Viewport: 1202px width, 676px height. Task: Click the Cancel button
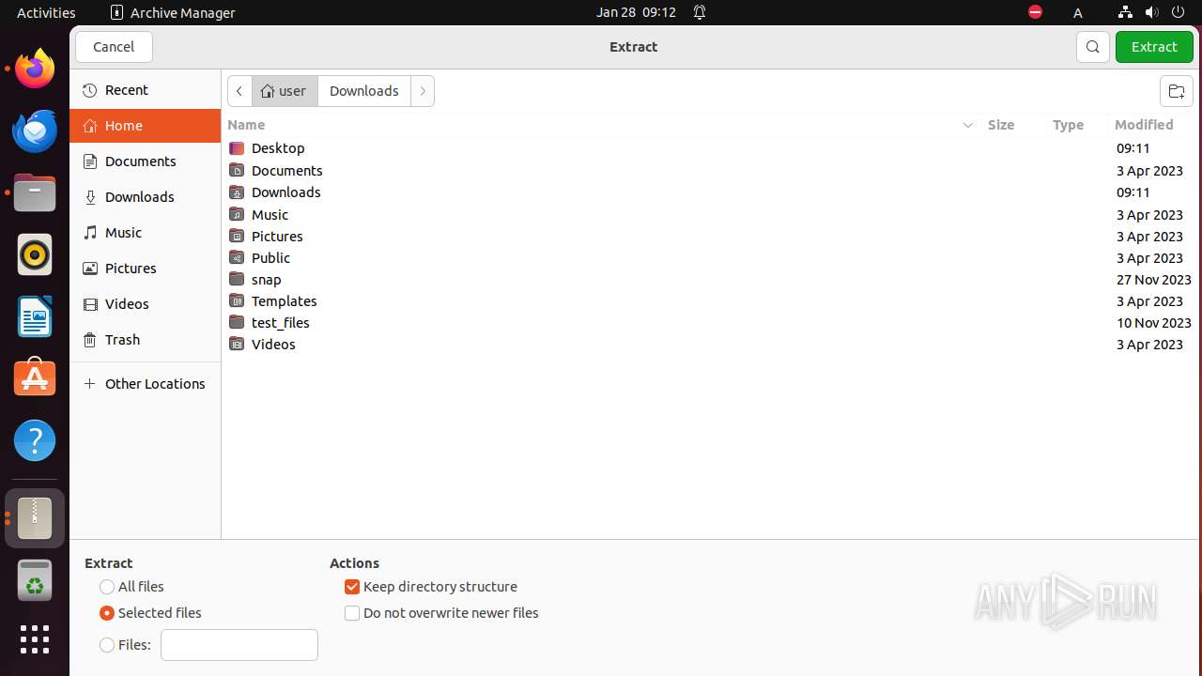click(114, 47)
